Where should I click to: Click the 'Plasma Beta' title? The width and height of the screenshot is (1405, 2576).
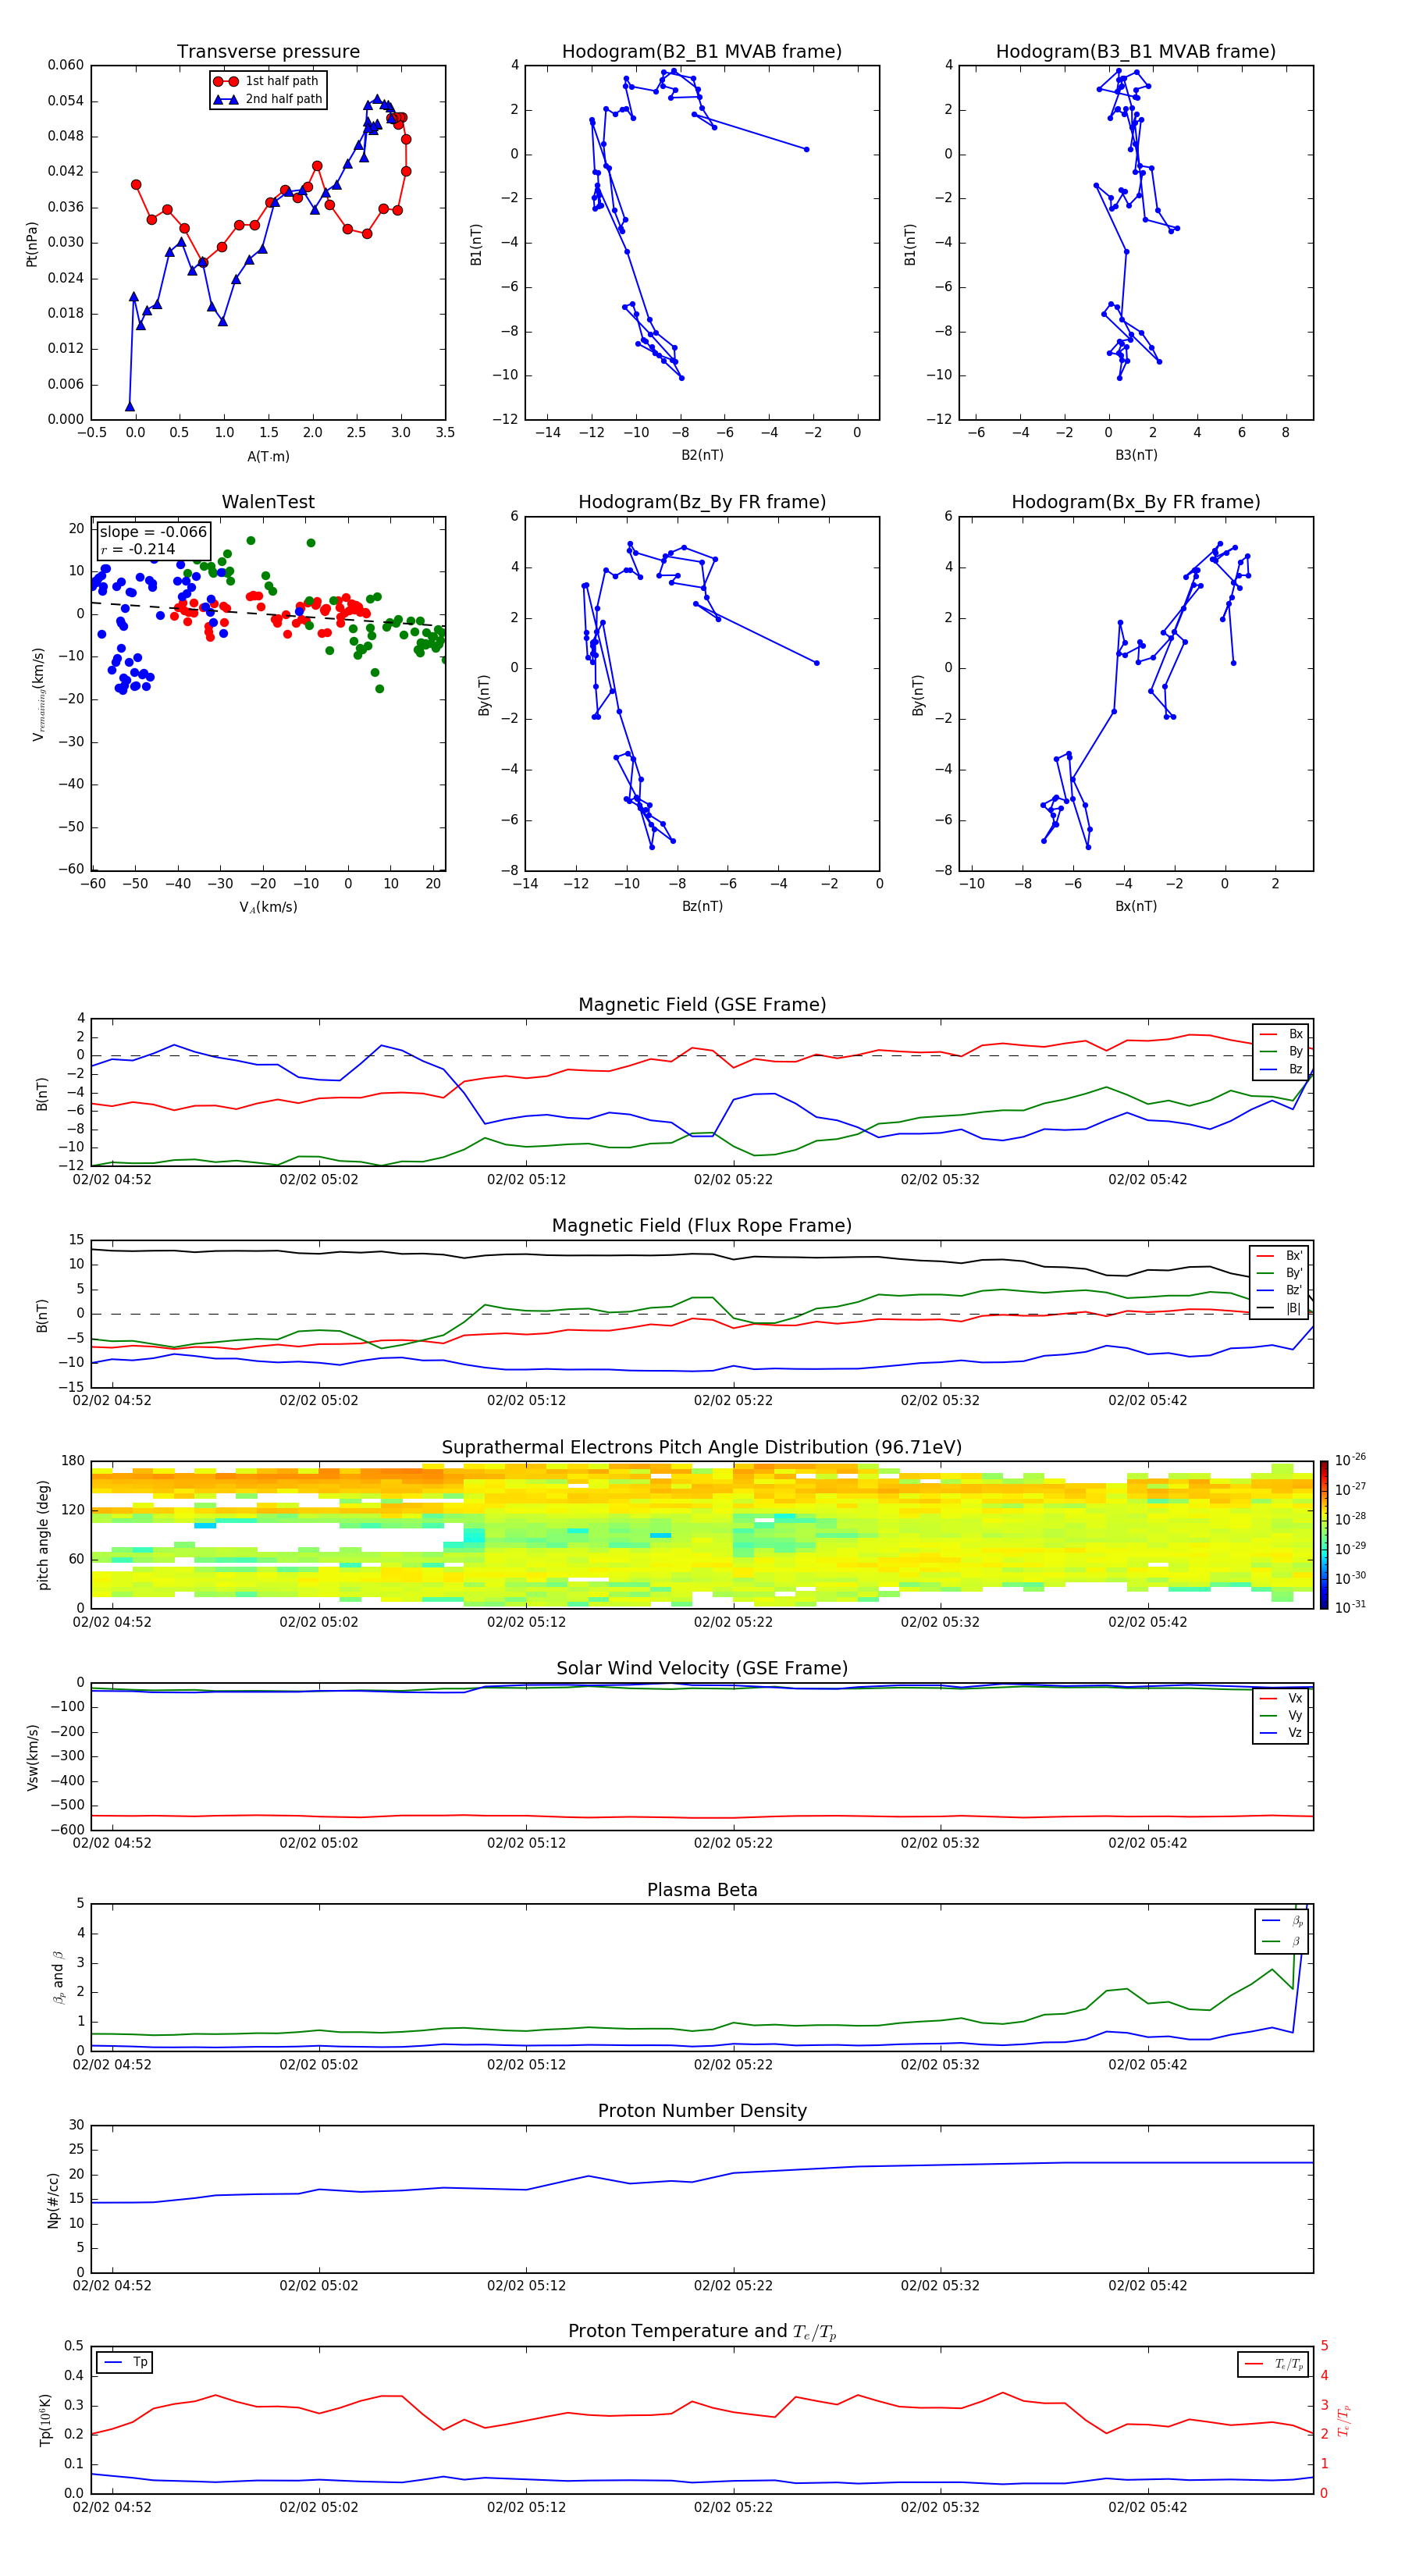[702, 1891]
